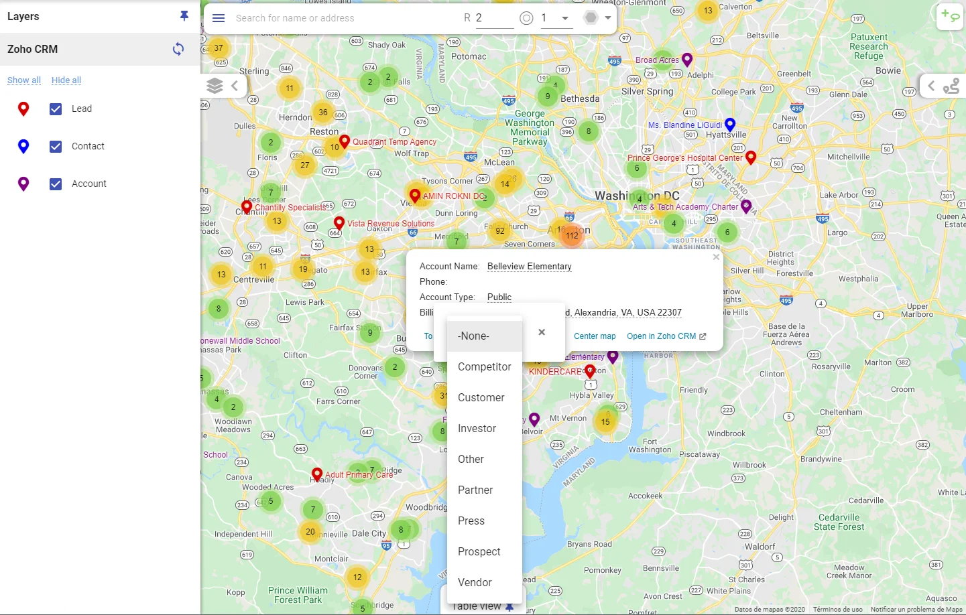This screenshot has width=966, height=615.
Task: Select -None- from the account type list
Action: point(485,336)
